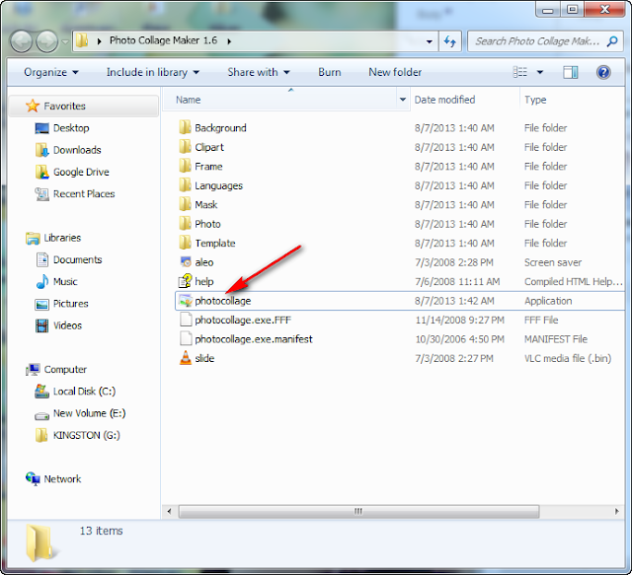The width and height of the screenshot is (632, 575).
Task: Refresh the folder view
Action: [x=450, y=41]
